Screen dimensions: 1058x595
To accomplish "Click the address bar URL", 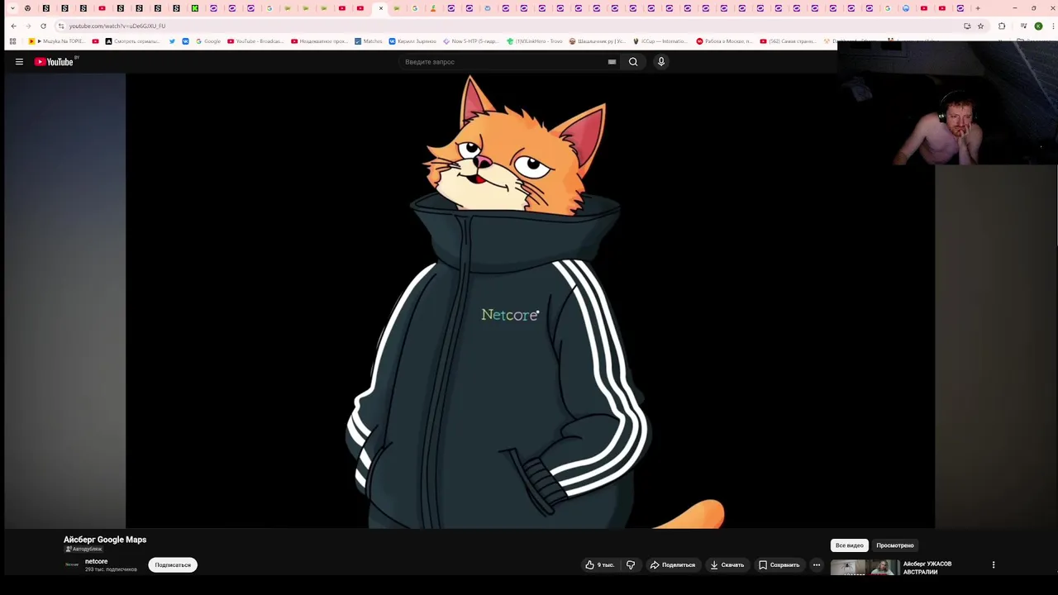I will (x=117, y=26).
